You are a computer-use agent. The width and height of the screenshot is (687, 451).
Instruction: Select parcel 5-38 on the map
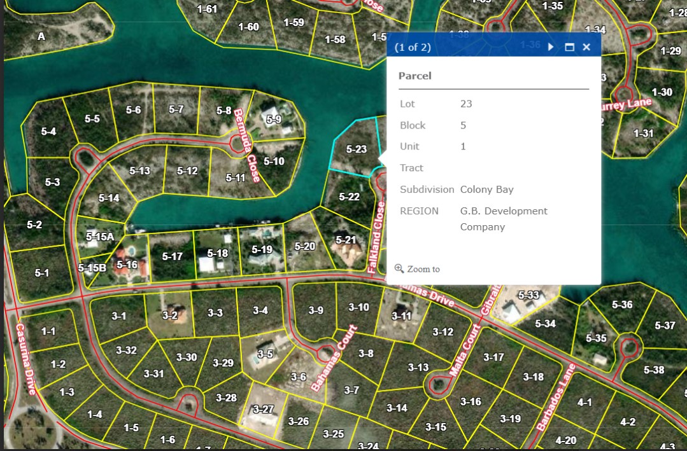[654, 370]
